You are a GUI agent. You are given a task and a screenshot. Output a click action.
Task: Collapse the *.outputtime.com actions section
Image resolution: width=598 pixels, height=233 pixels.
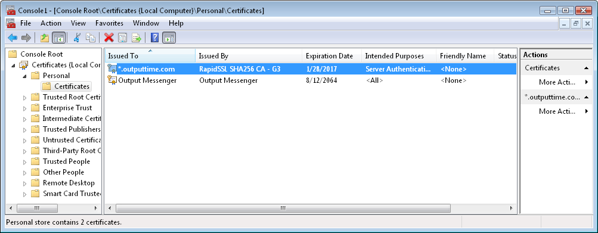(586, 97)
